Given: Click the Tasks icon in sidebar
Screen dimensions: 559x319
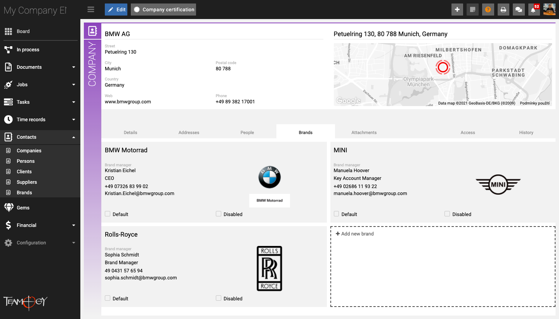Looking at the screenshot, I should pyautogui.click(x=8, y=102).
